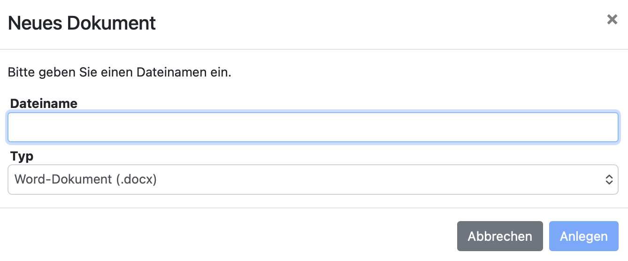Place the cursor in the highlighted Dateiname box
This screenshot has height=261, width=628.
(313, 127)
